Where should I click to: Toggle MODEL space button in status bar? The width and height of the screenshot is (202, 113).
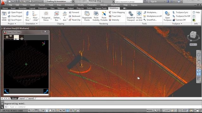click(150, 110)
